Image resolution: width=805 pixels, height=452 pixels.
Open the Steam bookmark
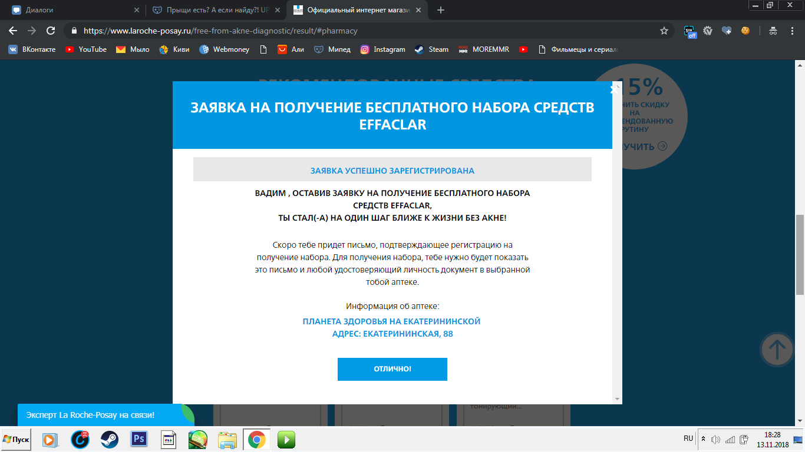[431, 49]
